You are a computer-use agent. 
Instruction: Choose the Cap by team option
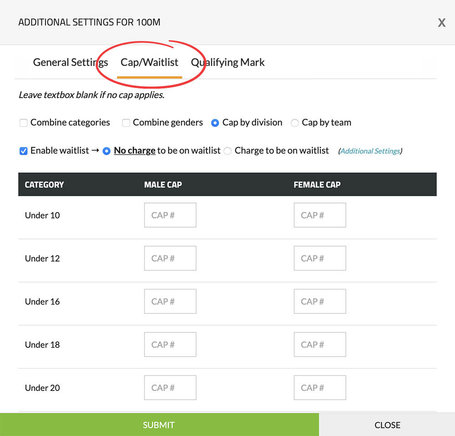[295, 123]
